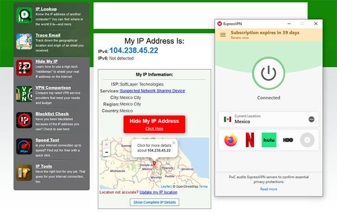The width and height of the screenshot is (337, 213).
Task: Click the IP Lookup magnifier icon
Action: pos(24,15)
